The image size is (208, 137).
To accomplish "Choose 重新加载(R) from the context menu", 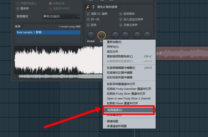I will (129, 42).
